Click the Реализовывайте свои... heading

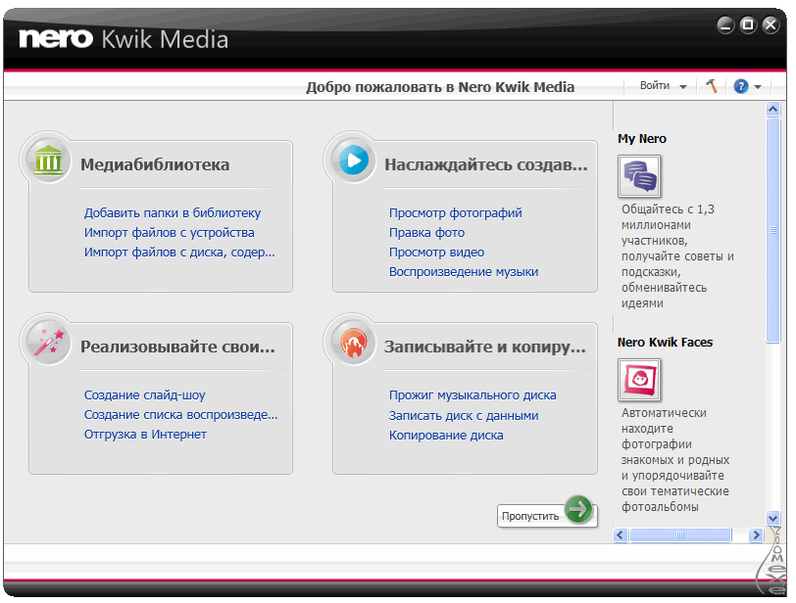tap(177, 347)
